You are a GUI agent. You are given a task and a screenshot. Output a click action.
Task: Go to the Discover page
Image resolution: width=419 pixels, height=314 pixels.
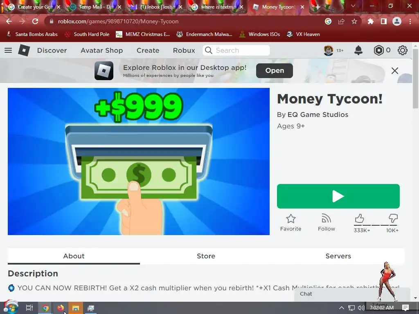click(x=52, y=50)
